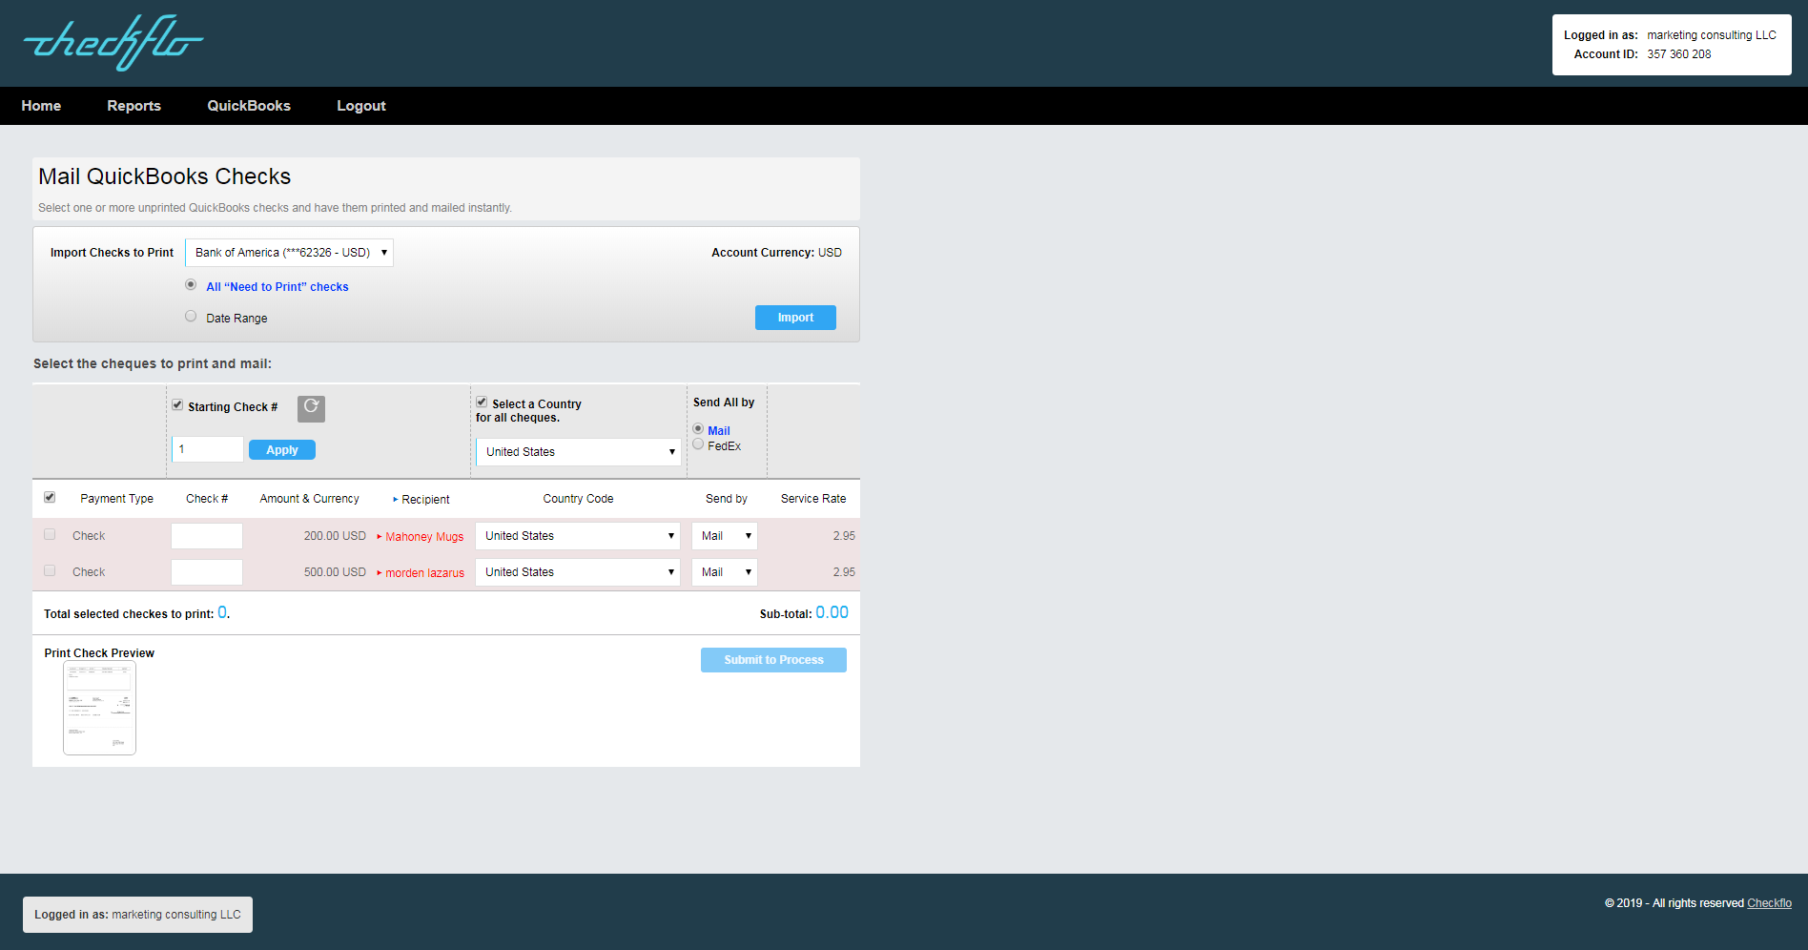Open the country dropdown for all cheques

point(579,452)
